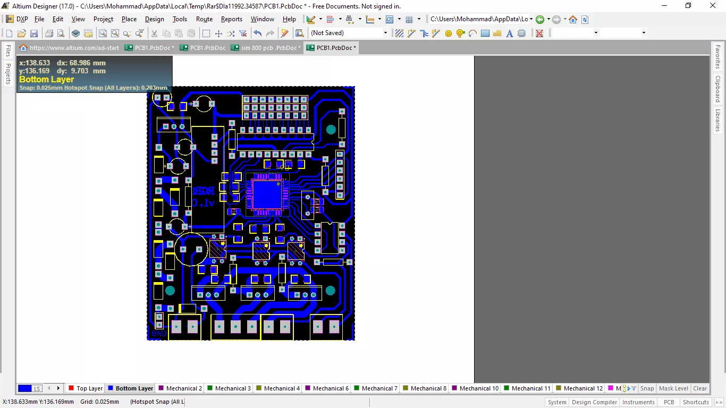Select the Move Selection cross icon
726x408 pixels.
coord(218,33)
